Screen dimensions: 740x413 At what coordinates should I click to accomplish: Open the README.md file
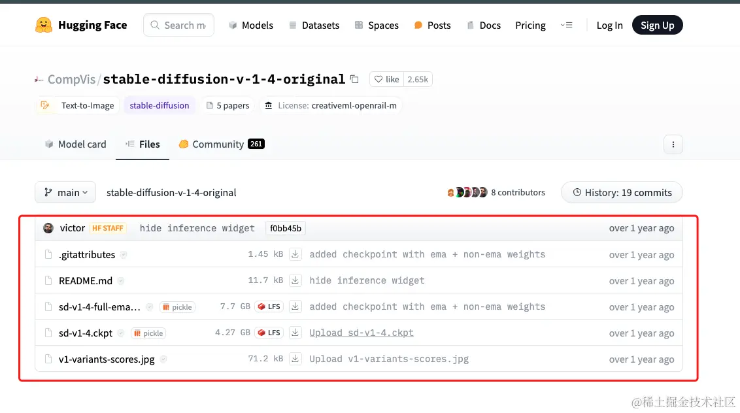[x=86, y=281]
